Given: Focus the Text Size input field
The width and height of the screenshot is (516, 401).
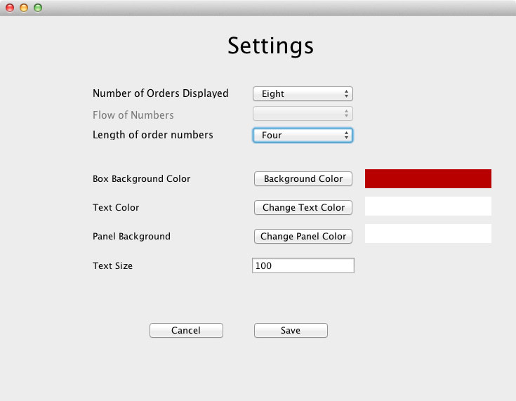Looking at the screenshot, I should pos(303,265).
